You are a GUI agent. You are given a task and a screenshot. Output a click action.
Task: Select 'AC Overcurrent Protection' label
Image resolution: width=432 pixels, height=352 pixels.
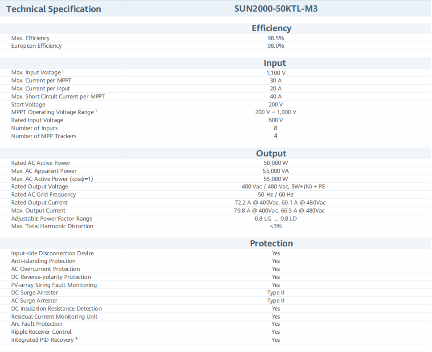[45, 269]
